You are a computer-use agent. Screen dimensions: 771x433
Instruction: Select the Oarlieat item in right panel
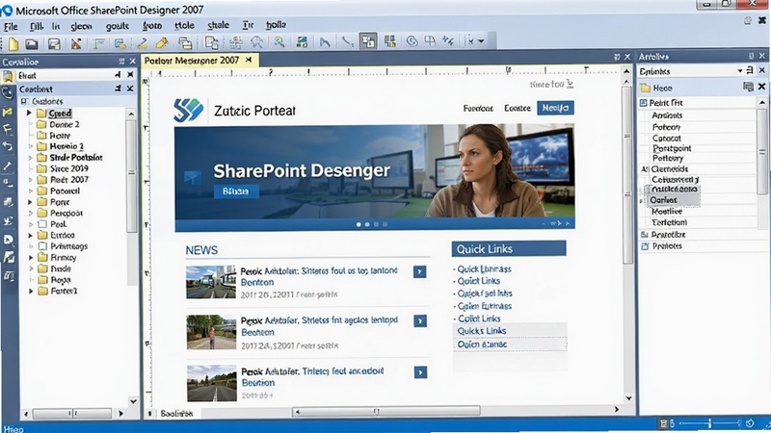tap(663, 200)
